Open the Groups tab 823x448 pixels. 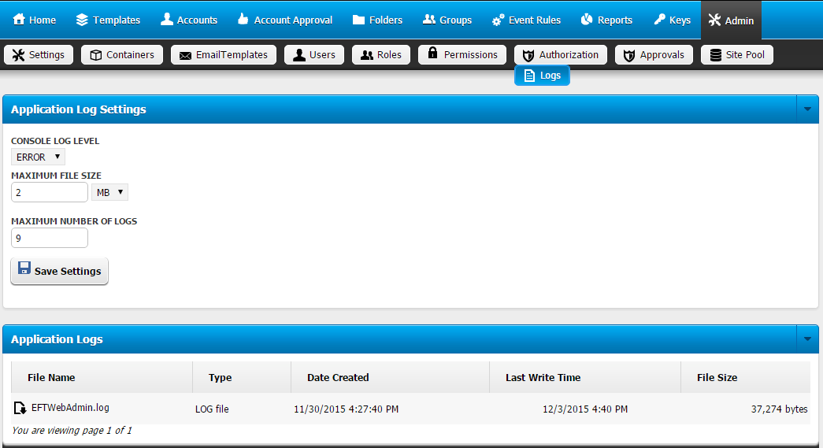pyautogui.click(x=447, y=20)
